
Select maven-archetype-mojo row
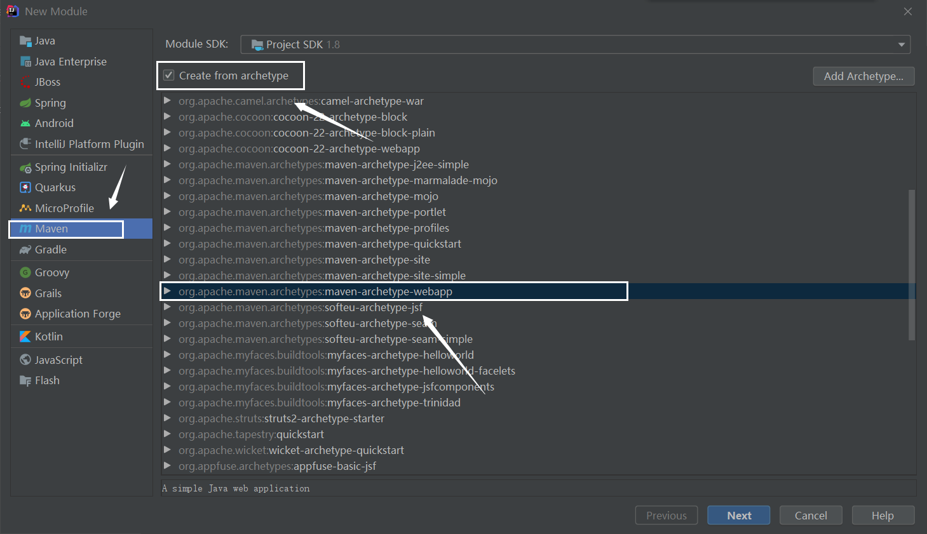tap(538, 196)
